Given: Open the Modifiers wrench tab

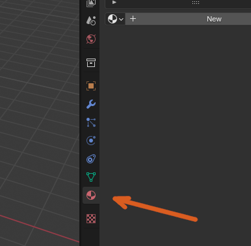Looking at the screenshot, I should (91, 104).
